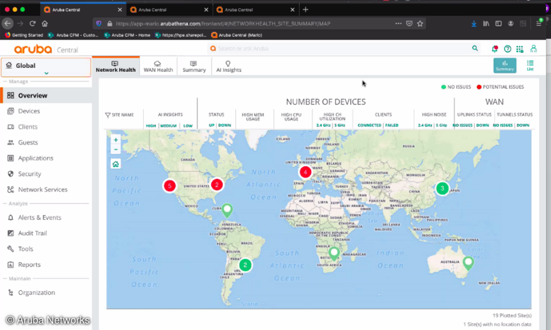This screenshot has height=330, width=551.
Task: Click the STATUS DOWN column label
Action: tap(225, 125)
